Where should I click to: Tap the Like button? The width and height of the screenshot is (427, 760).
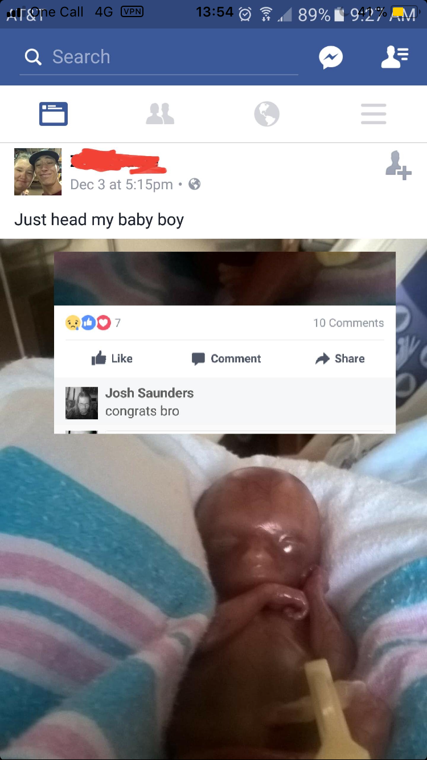112,358
